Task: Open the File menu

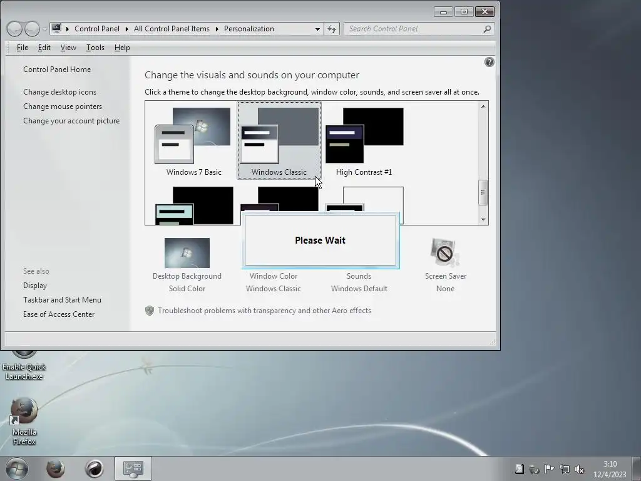Action: pyautogui.click(x=23, y=48)
